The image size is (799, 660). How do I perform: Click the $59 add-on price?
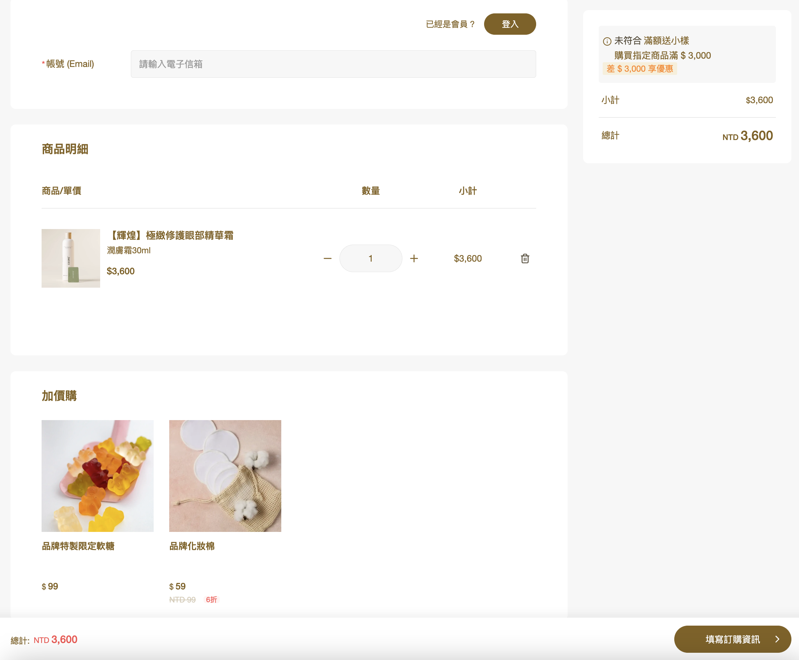pyautogui.click(x=178, y=586)
